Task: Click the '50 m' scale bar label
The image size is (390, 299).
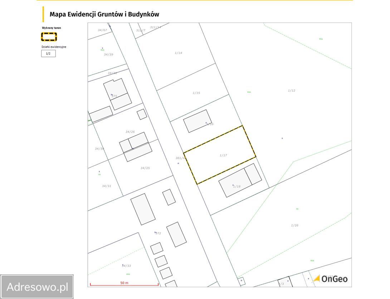Action: (125, 283)
